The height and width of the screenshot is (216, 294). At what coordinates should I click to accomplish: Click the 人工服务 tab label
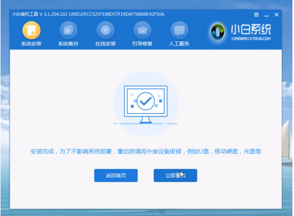179,44
